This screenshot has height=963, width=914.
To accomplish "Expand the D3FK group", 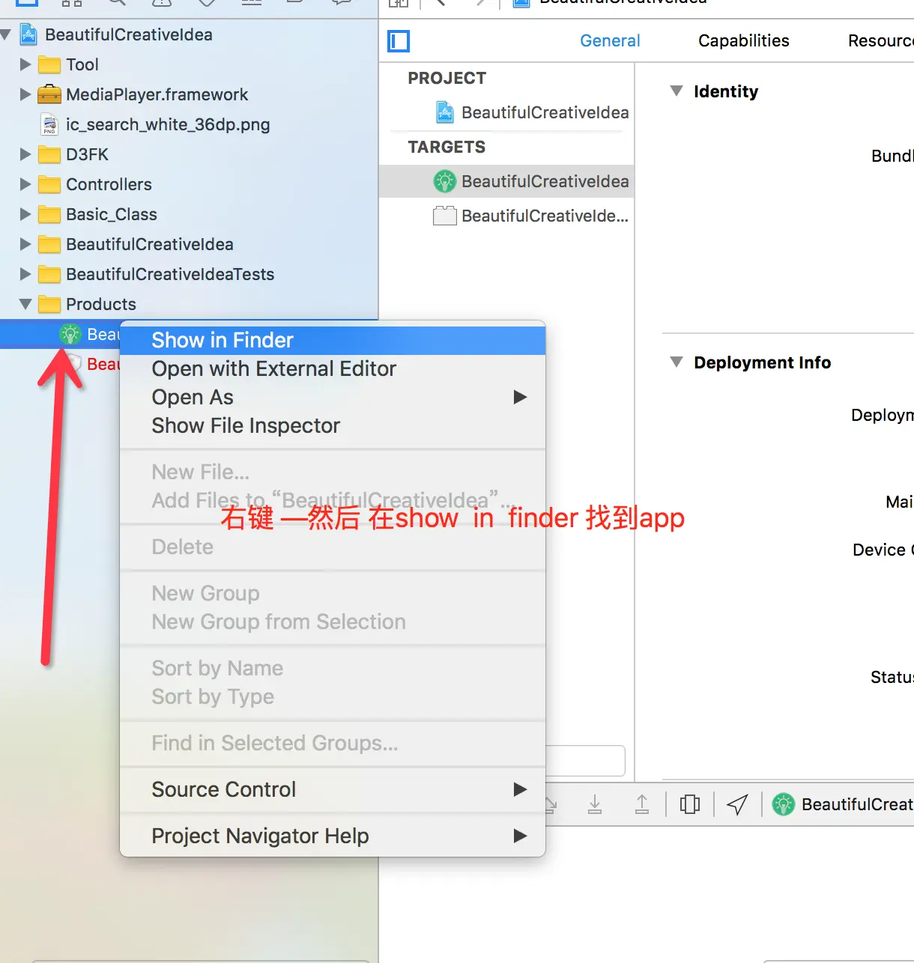I will point(25,154).
